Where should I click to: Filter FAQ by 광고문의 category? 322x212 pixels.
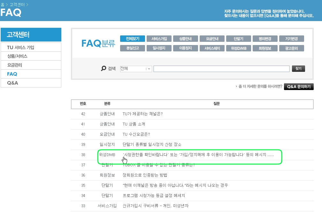tap(291, 48)
